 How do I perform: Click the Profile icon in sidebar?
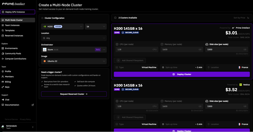3,71
